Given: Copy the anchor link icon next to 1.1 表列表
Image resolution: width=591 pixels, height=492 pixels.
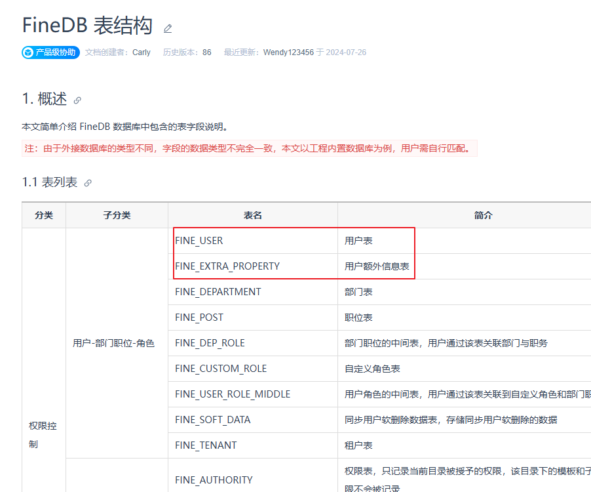Looking at the screenshot, I should 88,183.
